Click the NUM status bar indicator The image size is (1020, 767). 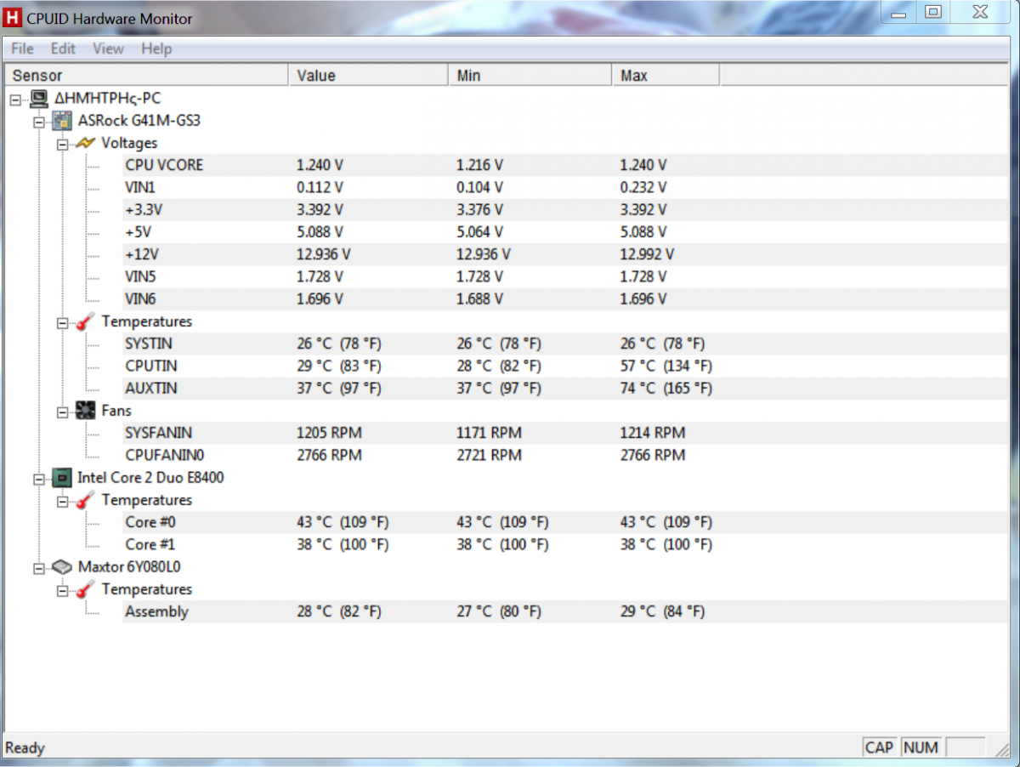[x=921, y=747]
